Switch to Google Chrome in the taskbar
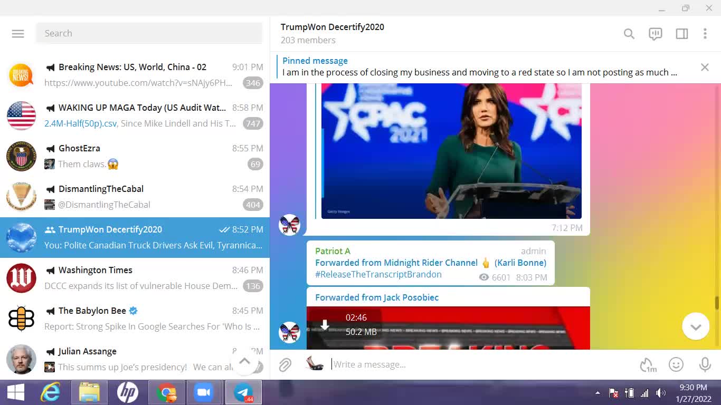Viewport: 721px width, 405px height. (x=166, y=392)
